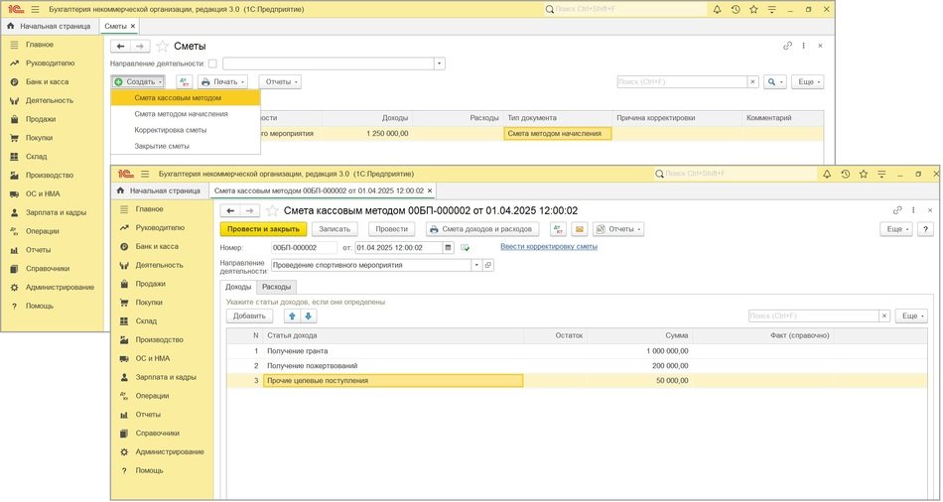This screenshot has width=943, height=502.
Task: Click the Номер input field
Action: [304, 248]
